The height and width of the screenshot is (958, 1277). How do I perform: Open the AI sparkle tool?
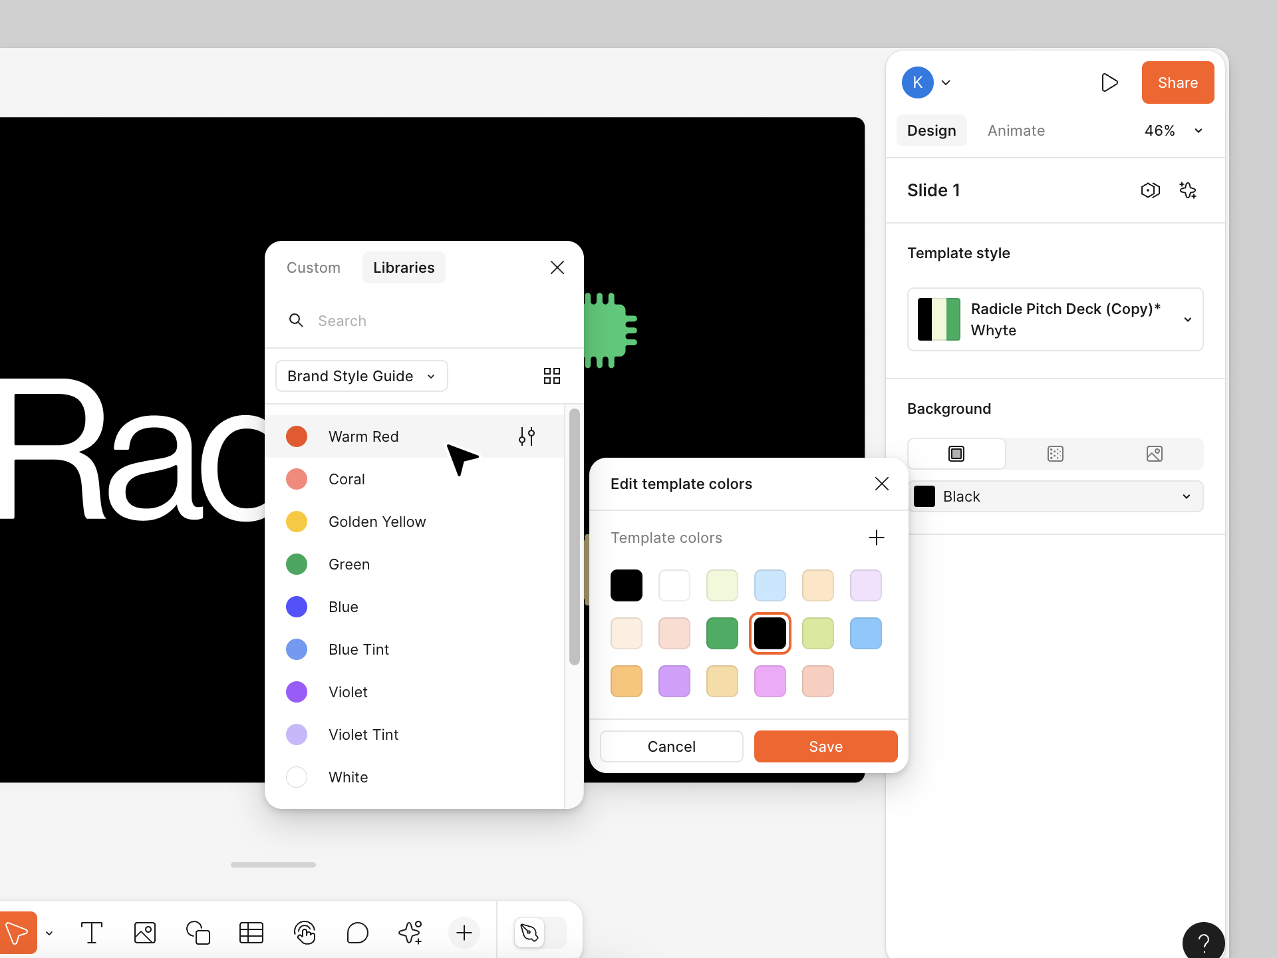(411, 933)
